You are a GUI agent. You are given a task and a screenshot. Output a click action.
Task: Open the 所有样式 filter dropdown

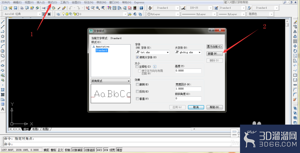coord(111,81)
